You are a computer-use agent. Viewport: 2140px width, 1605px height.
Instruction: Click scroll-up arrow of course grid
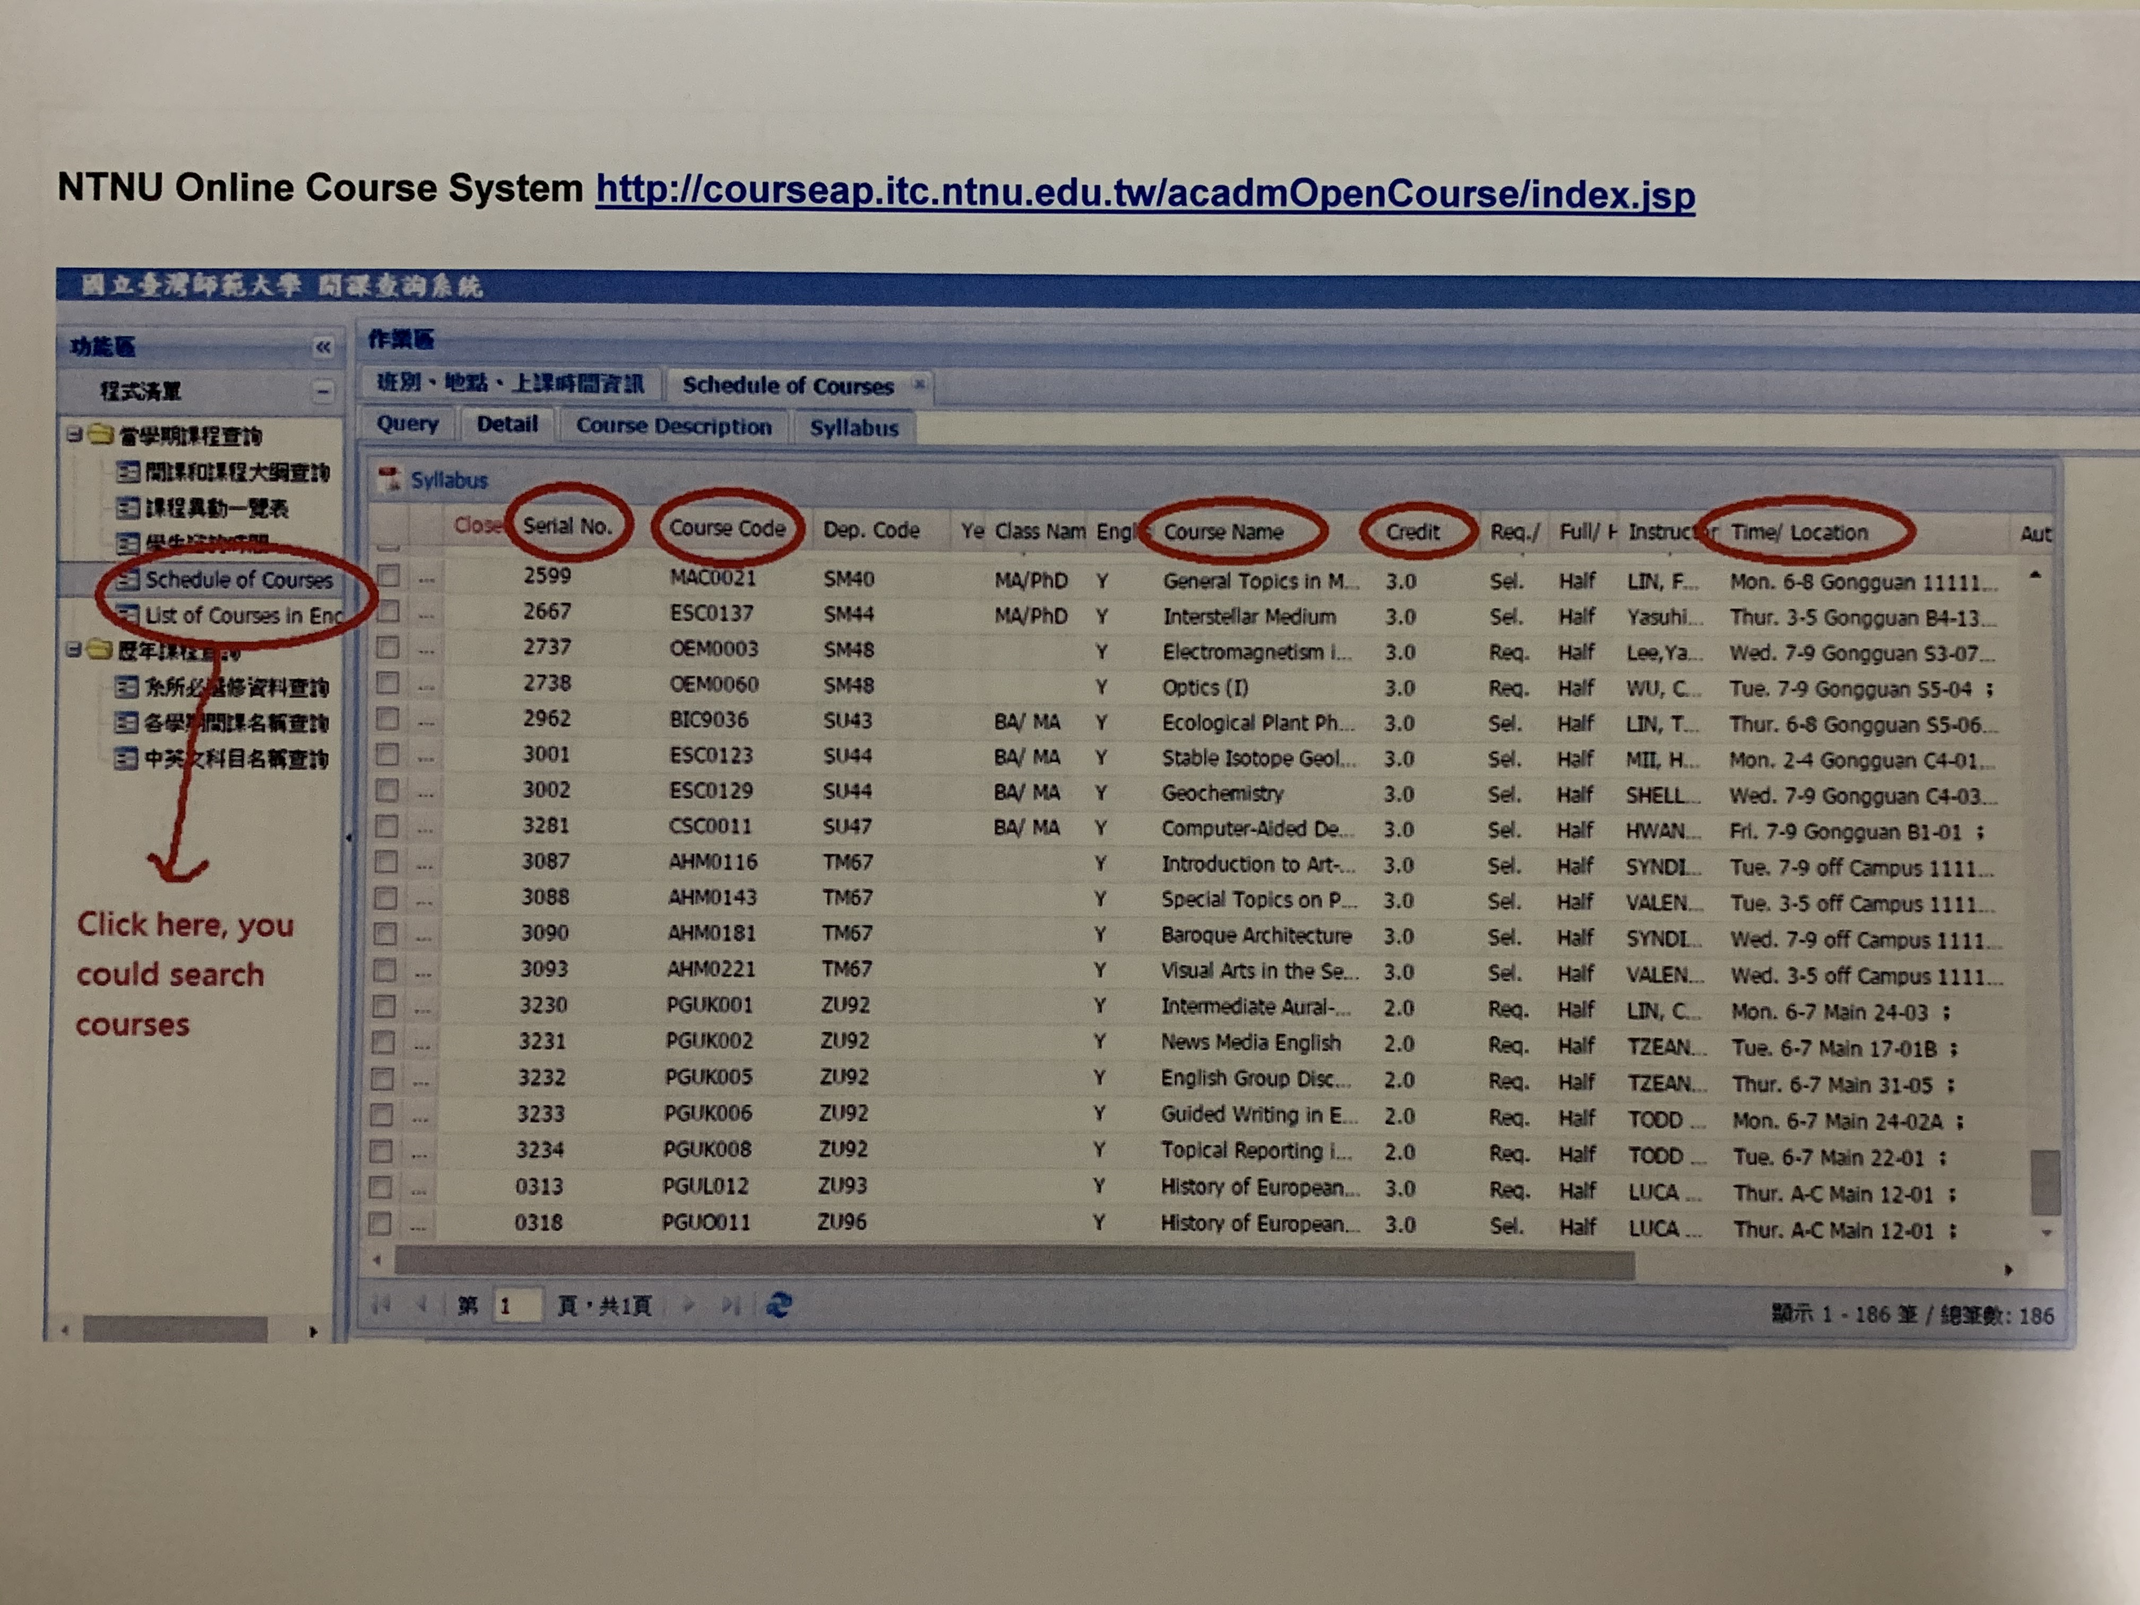(x=2035, y=576)
